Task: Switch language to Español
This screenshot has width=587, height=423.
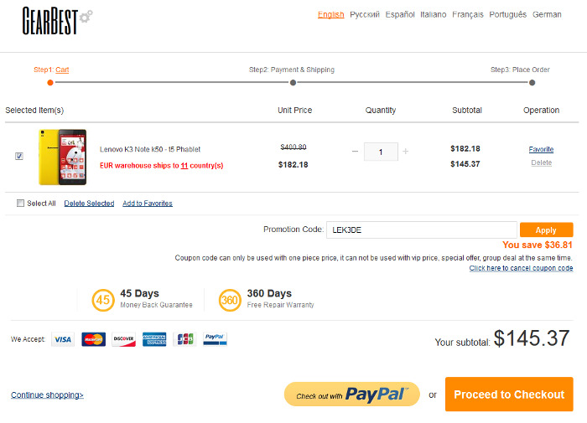Action: tap(400, 14)
